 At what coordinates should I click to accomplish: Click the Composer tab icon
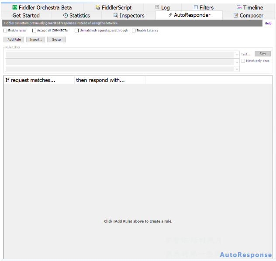pyautogui.click(x=236, y=15)
